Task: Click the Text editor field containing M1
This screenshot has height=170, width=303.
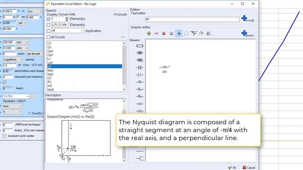Action: tap(192, 19)
